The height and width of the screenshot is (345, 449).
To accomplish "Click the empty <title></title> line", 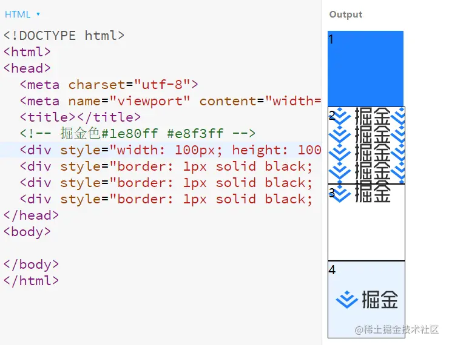I will 80,117.
